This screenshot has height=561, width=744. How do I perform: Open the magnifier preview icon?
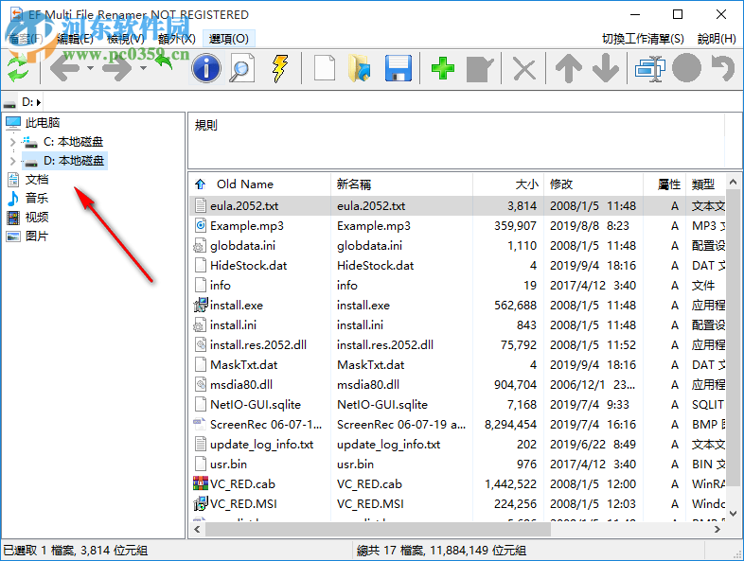point(242,69)
